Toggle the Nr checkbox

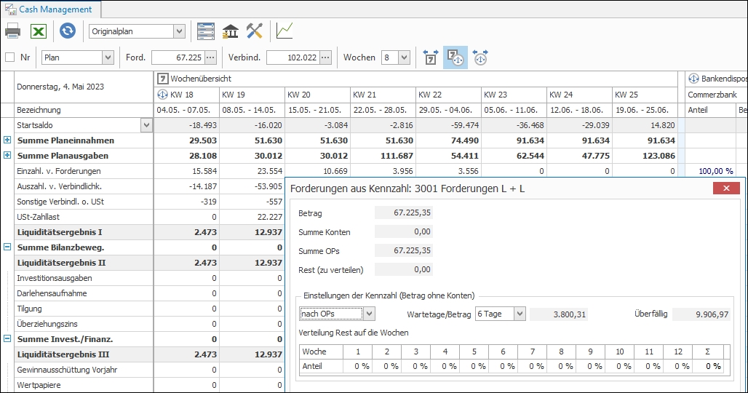[x=10, y=57]
